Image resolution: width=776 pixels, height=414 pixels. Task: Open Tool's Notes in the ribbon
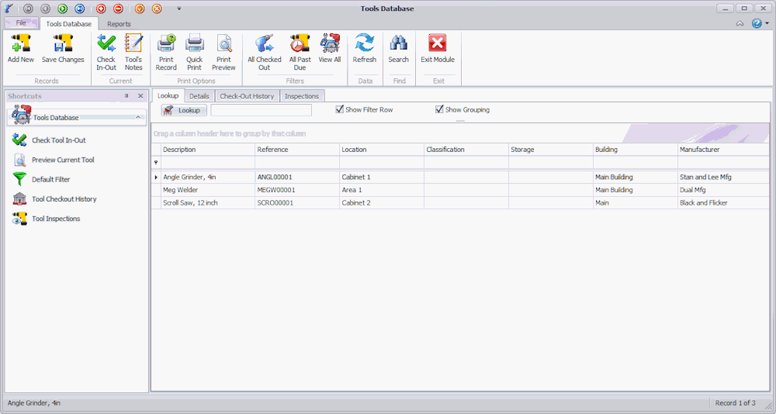click(133, 51)
